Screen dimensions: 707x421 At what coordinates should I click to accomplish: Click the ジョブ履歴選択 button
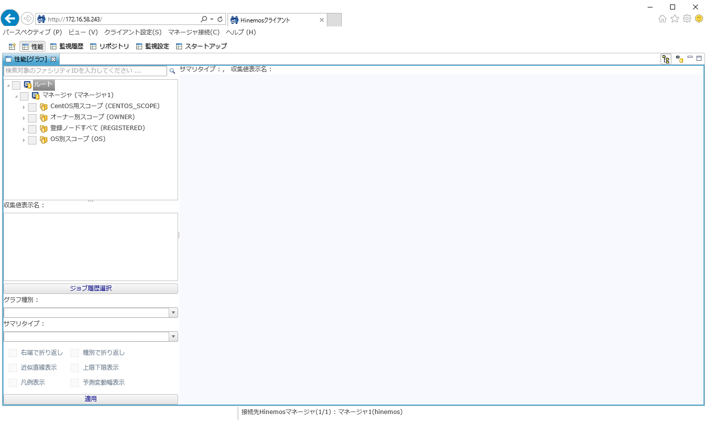pos(91,288)
